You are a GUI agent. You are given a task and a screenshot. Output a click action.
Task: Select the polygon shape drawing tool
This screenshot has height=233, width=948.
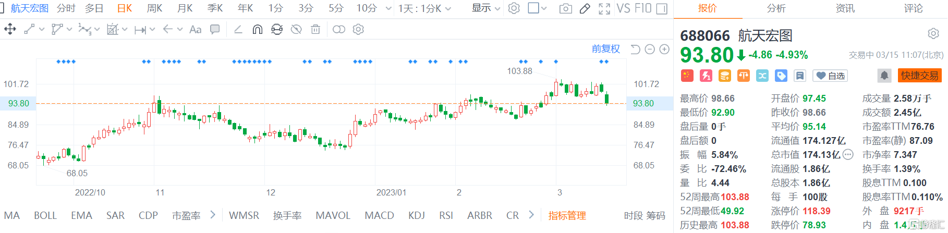point(57,29)
